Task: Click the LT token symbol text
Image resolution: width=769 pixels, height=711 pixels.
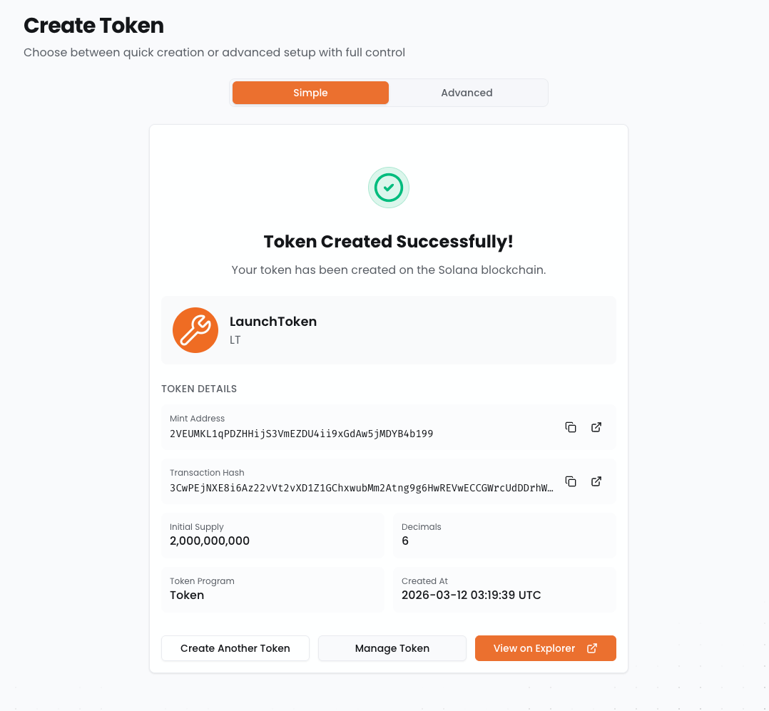Action: coord(235,340)
